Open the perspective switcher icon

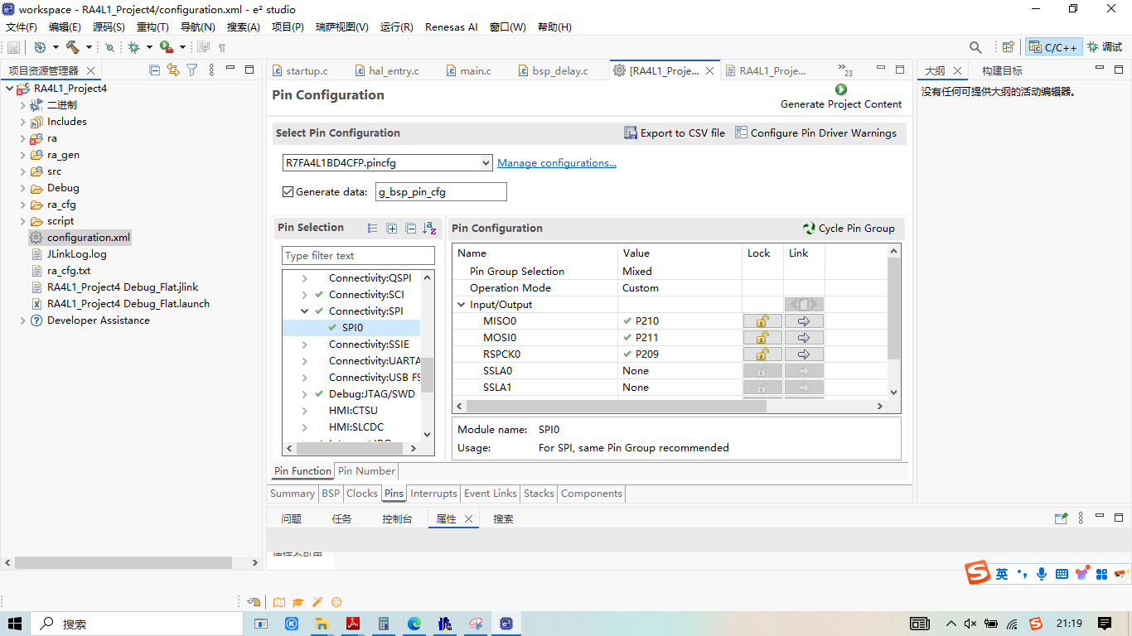pyautogui.click(x=1008, y=47)
